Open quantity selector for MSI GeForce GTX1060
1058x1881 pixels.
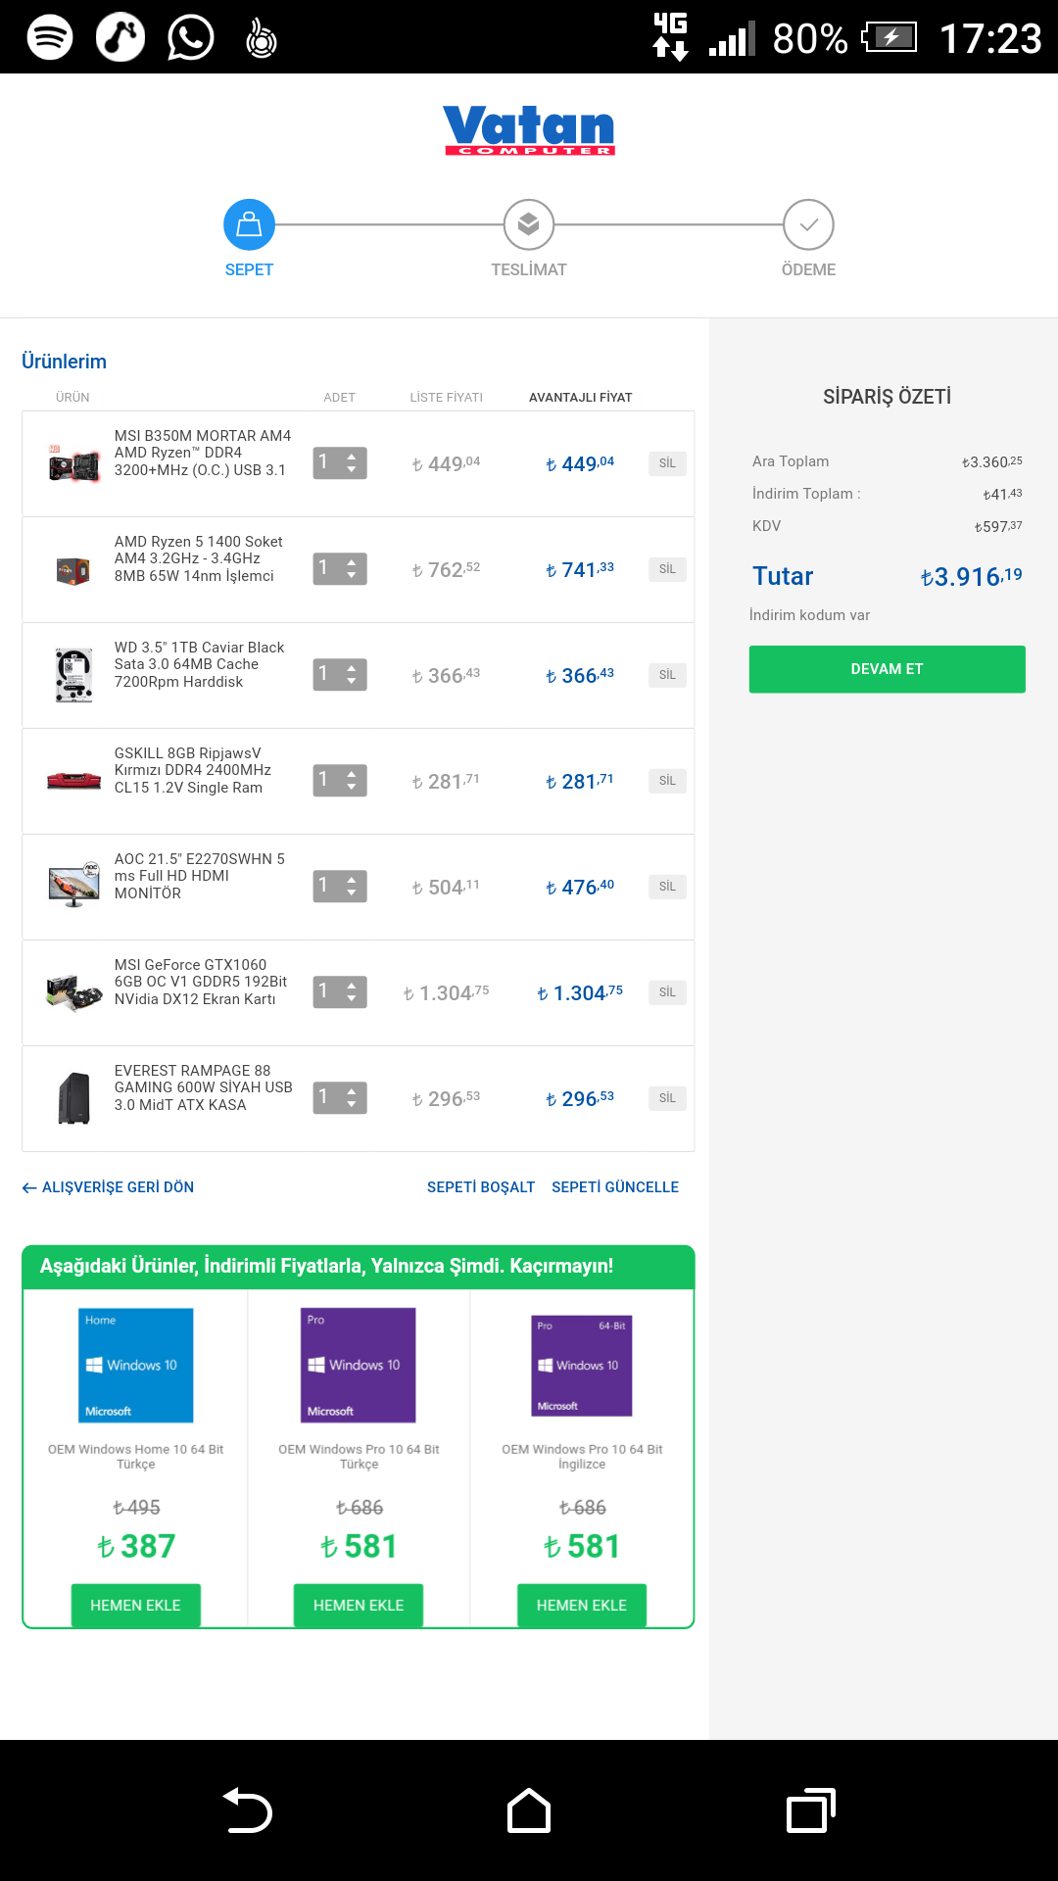340,992
